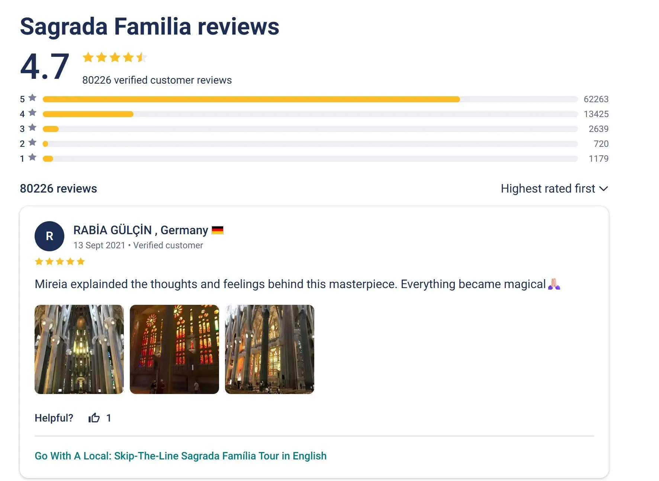Click the 1 star rating row icon
The height and width of the screenshot is (481, 659).
coord(33,157)
